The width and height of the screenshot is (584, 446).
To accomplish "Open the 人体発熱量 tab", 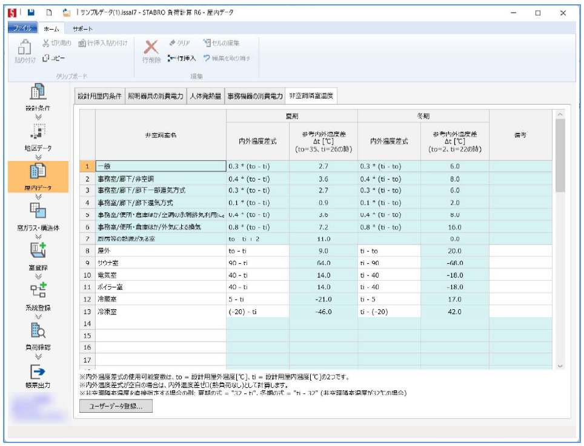I will 205,96.
